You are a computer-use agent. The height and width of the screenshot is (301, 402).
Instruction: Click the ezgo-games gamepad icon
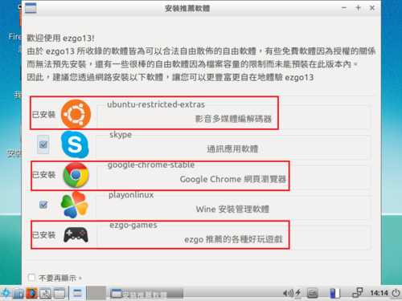(x=76, y=235)
